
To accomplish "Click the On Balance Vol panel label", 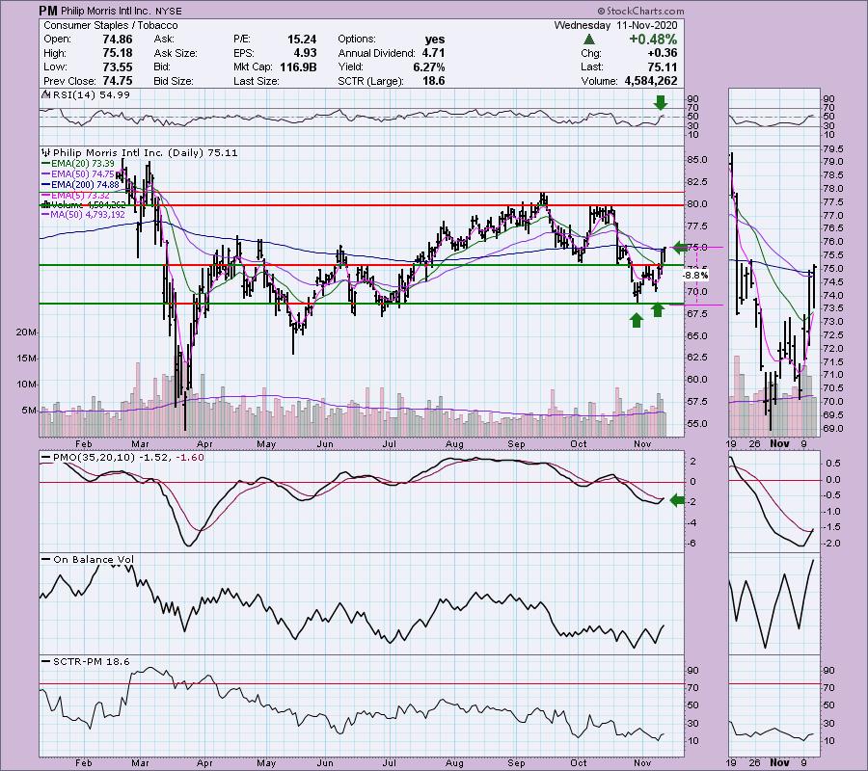I will pos(94,559).
